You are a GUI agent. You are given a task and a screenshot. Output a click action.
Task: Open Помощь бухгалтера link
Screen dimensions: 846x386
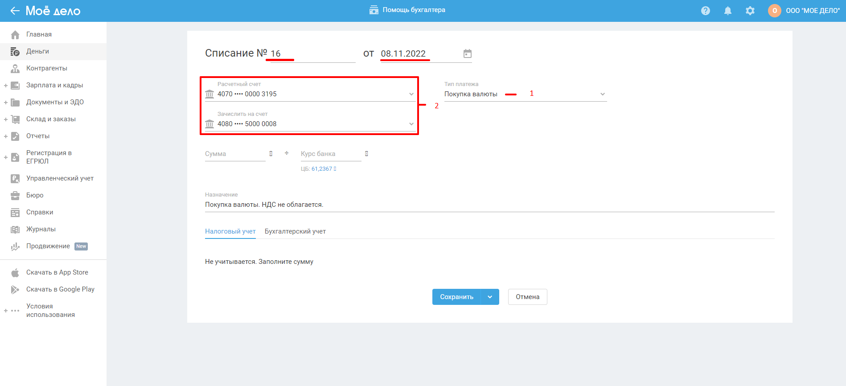tap(414, 10)
